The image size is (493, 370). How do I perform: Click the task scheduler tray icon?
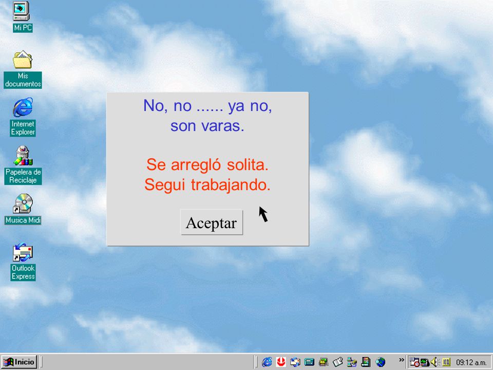[x=414, y=362]
